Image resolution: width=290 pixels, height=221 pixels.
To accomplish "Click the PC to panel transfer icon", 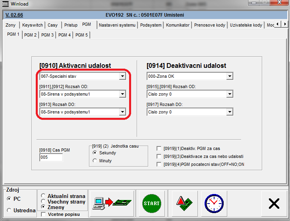I will (112, 204).
